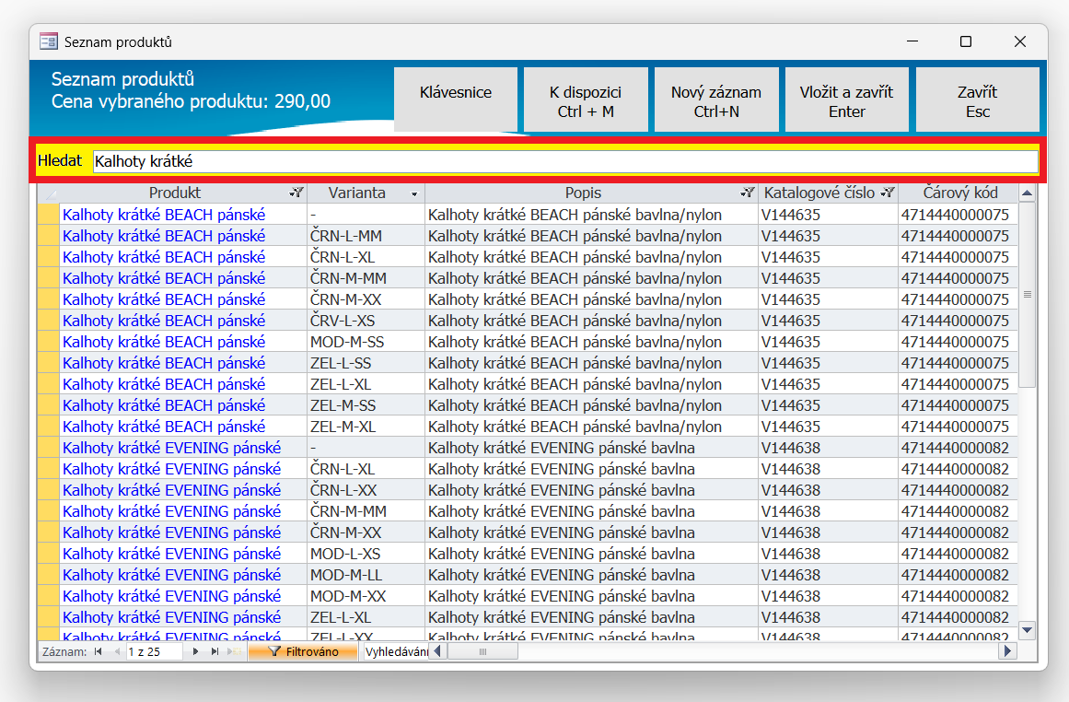Expand Varianta column dropdown arrow

coord(414,194)
